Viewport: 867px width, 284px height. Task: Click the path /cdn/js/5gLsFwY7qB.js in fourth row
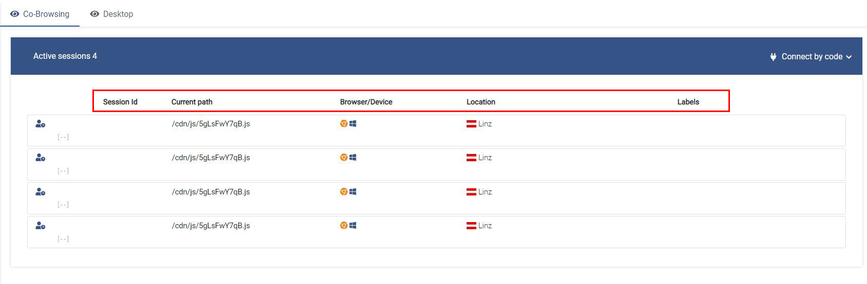211,226
